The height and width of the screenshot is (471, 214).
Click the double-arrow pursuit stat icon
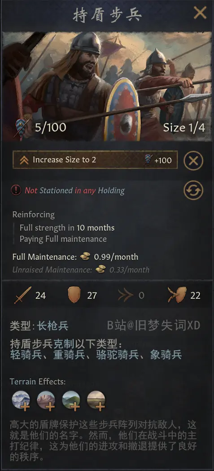tap(126, 295)
